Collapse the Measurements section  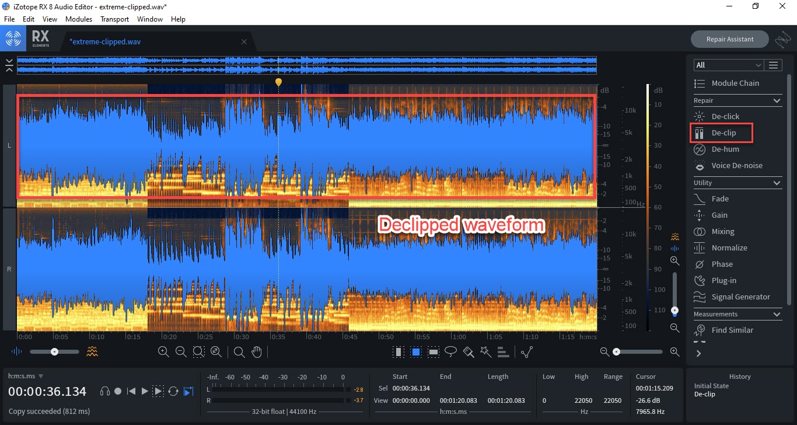(777, 314)
